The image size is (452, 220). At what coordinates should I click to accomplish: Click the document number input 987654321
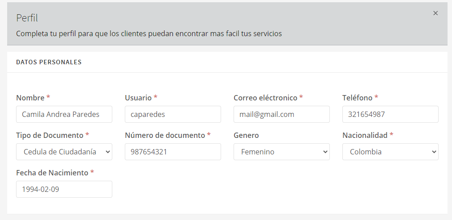173,152
